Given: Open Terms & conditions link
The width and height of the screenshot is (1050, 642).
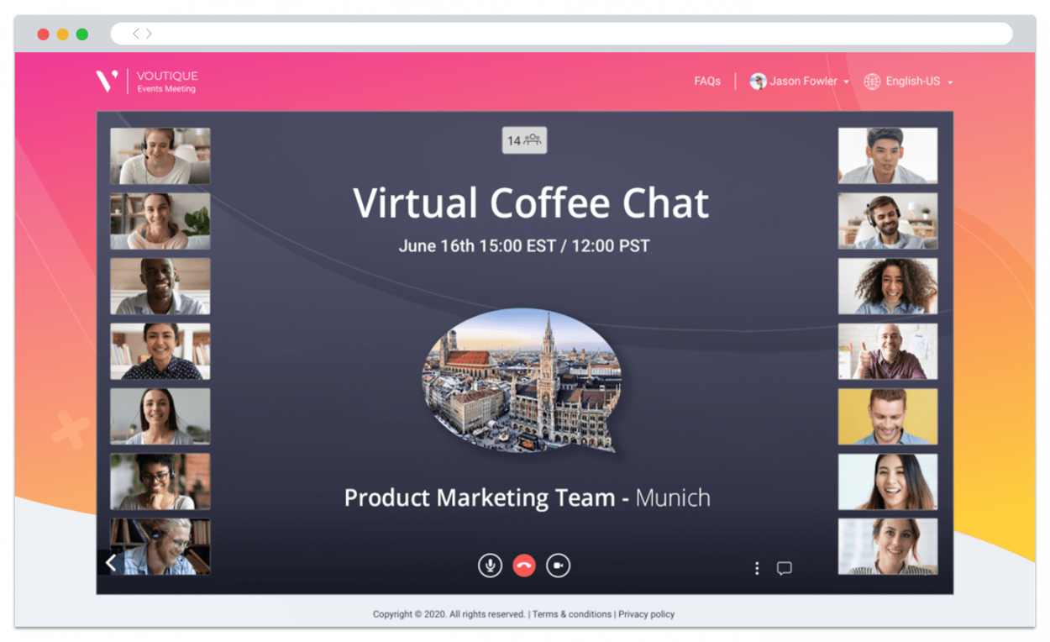Looking at the screenshot, I should click(x=572, y=614).
